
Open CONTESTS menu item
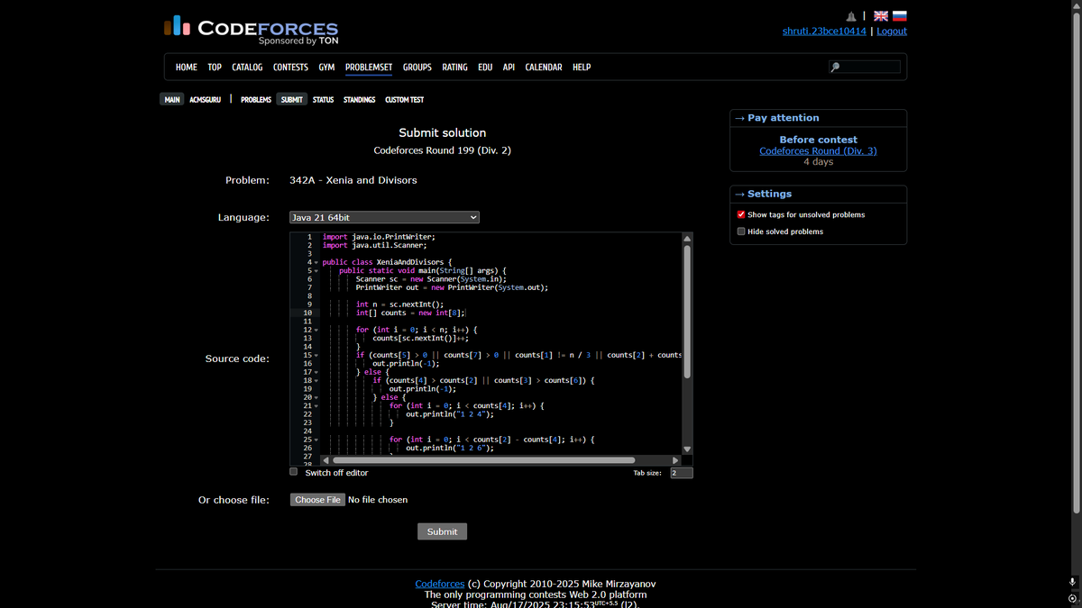[290, 68]
